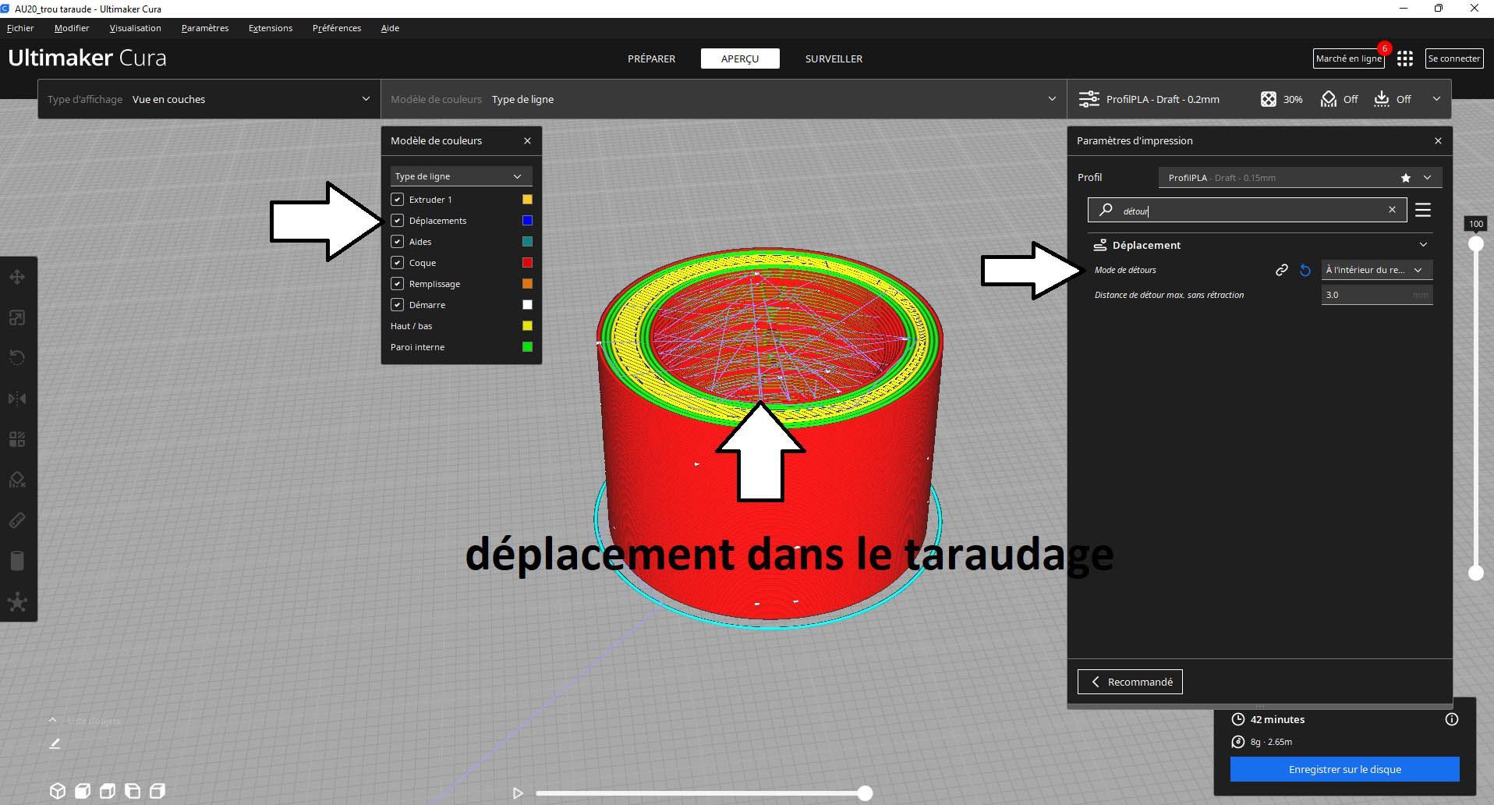Switch to left side view icon
This screenshot has width=1494, height=805.
pyautogui.click(x=133, y=791)
